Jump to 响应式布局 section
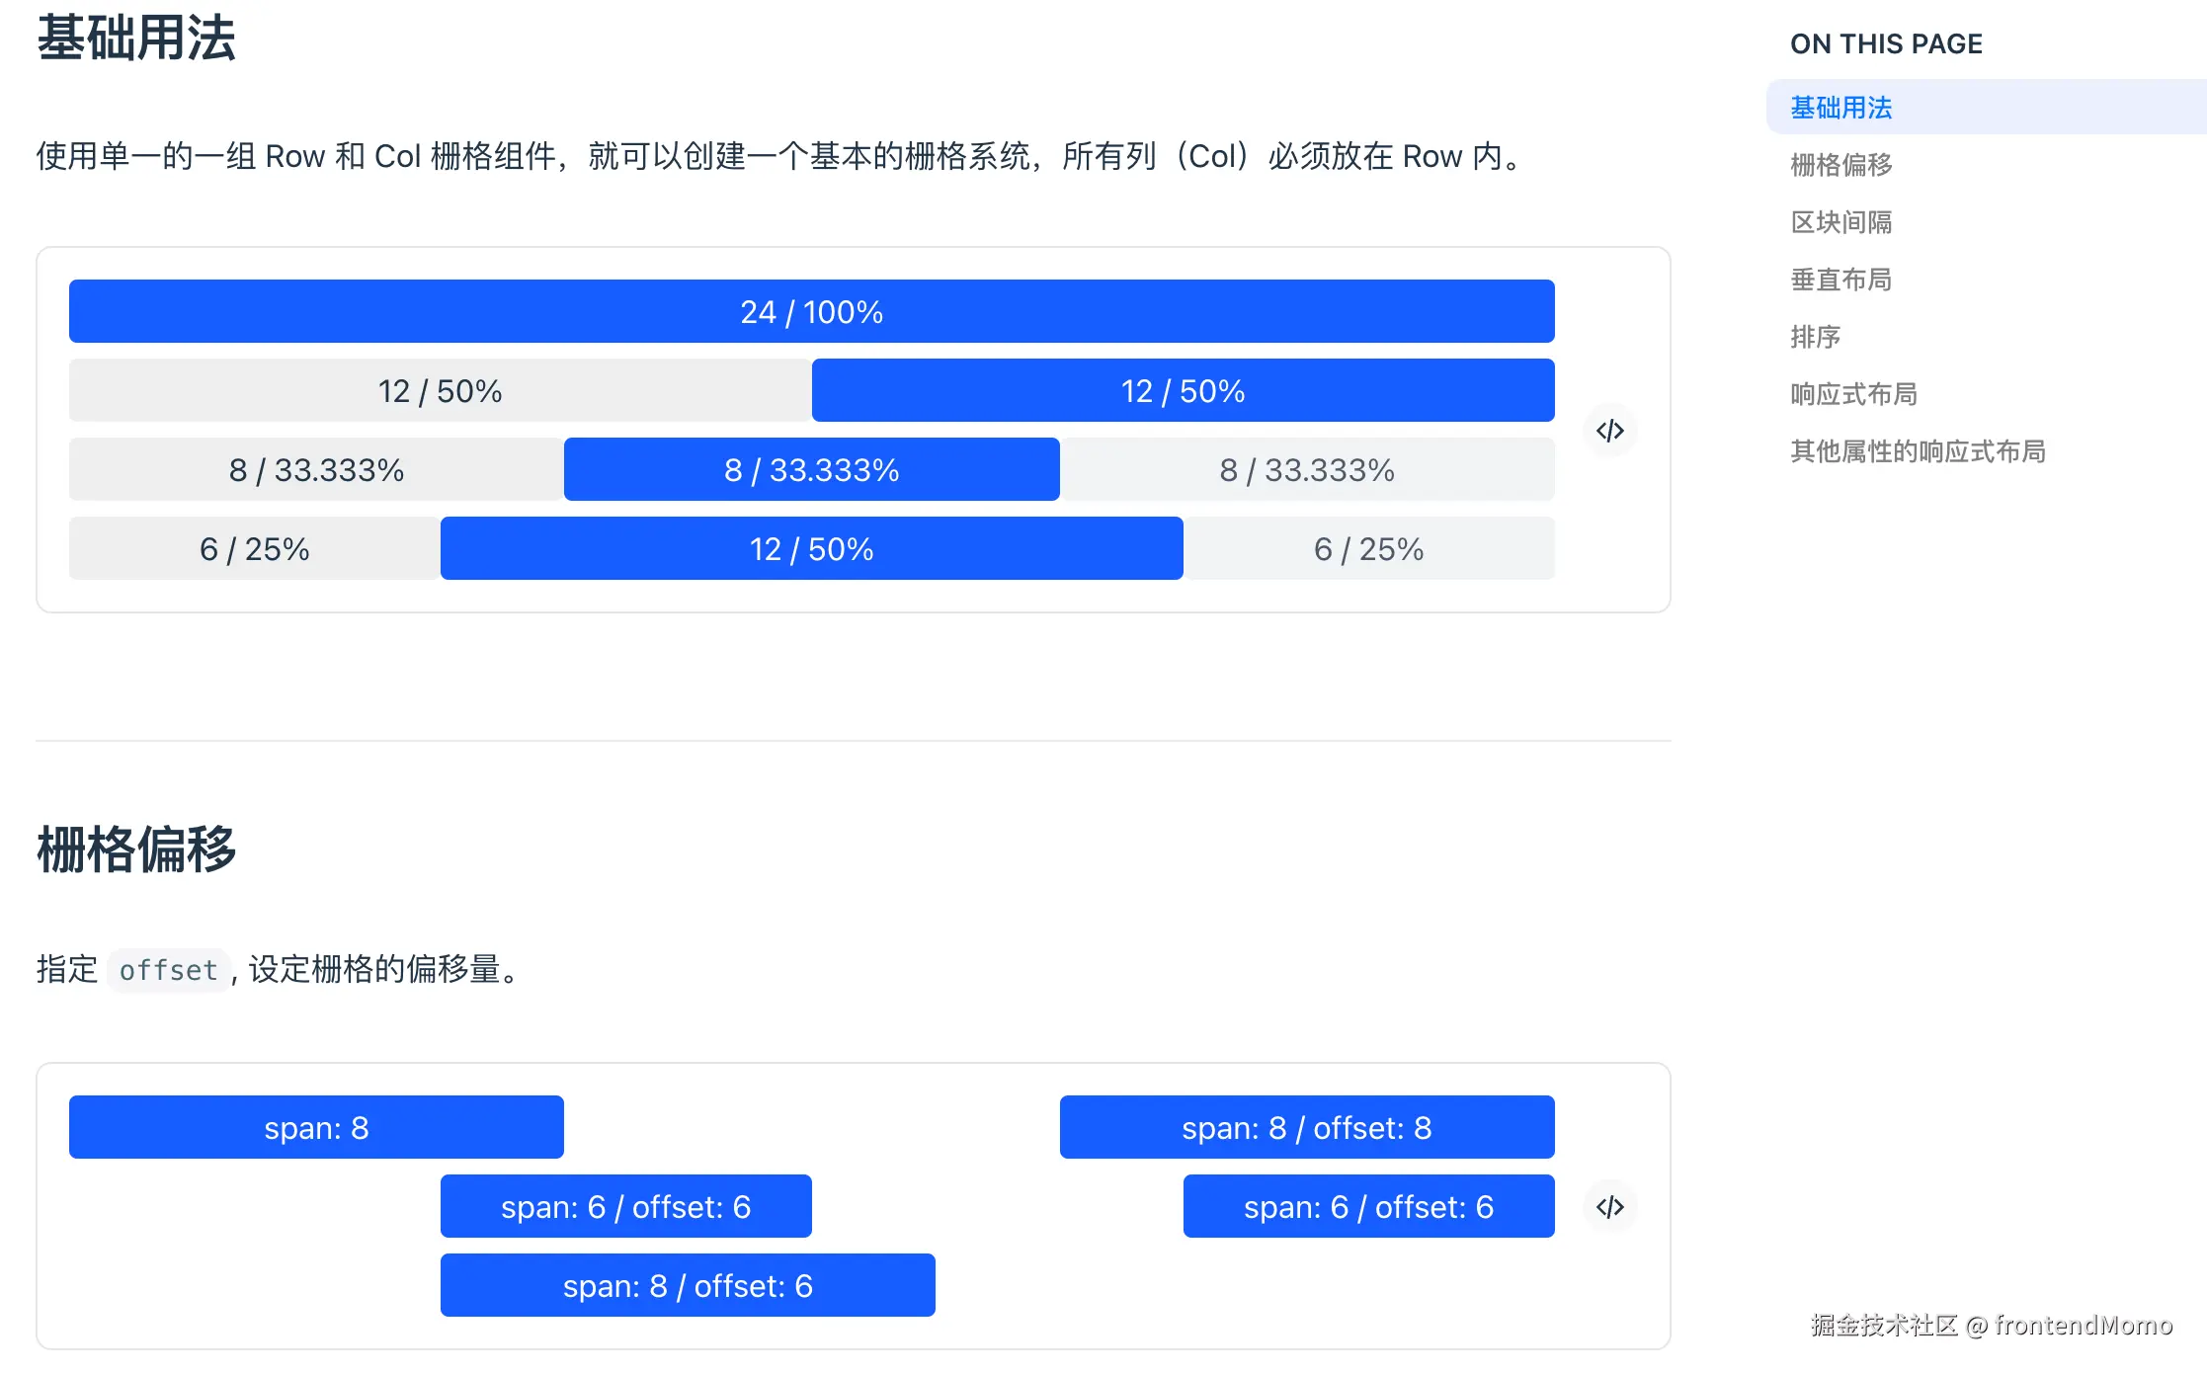 pyautogui.click(x=1853, y=394)
